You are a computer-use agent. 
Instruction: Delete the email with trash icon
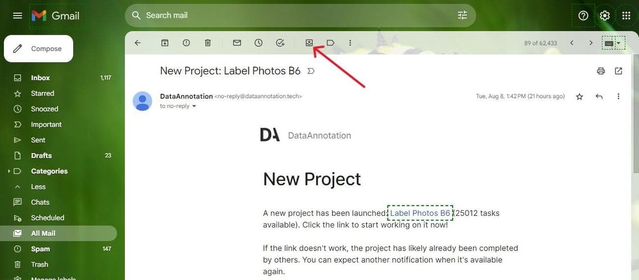(207, 43)
